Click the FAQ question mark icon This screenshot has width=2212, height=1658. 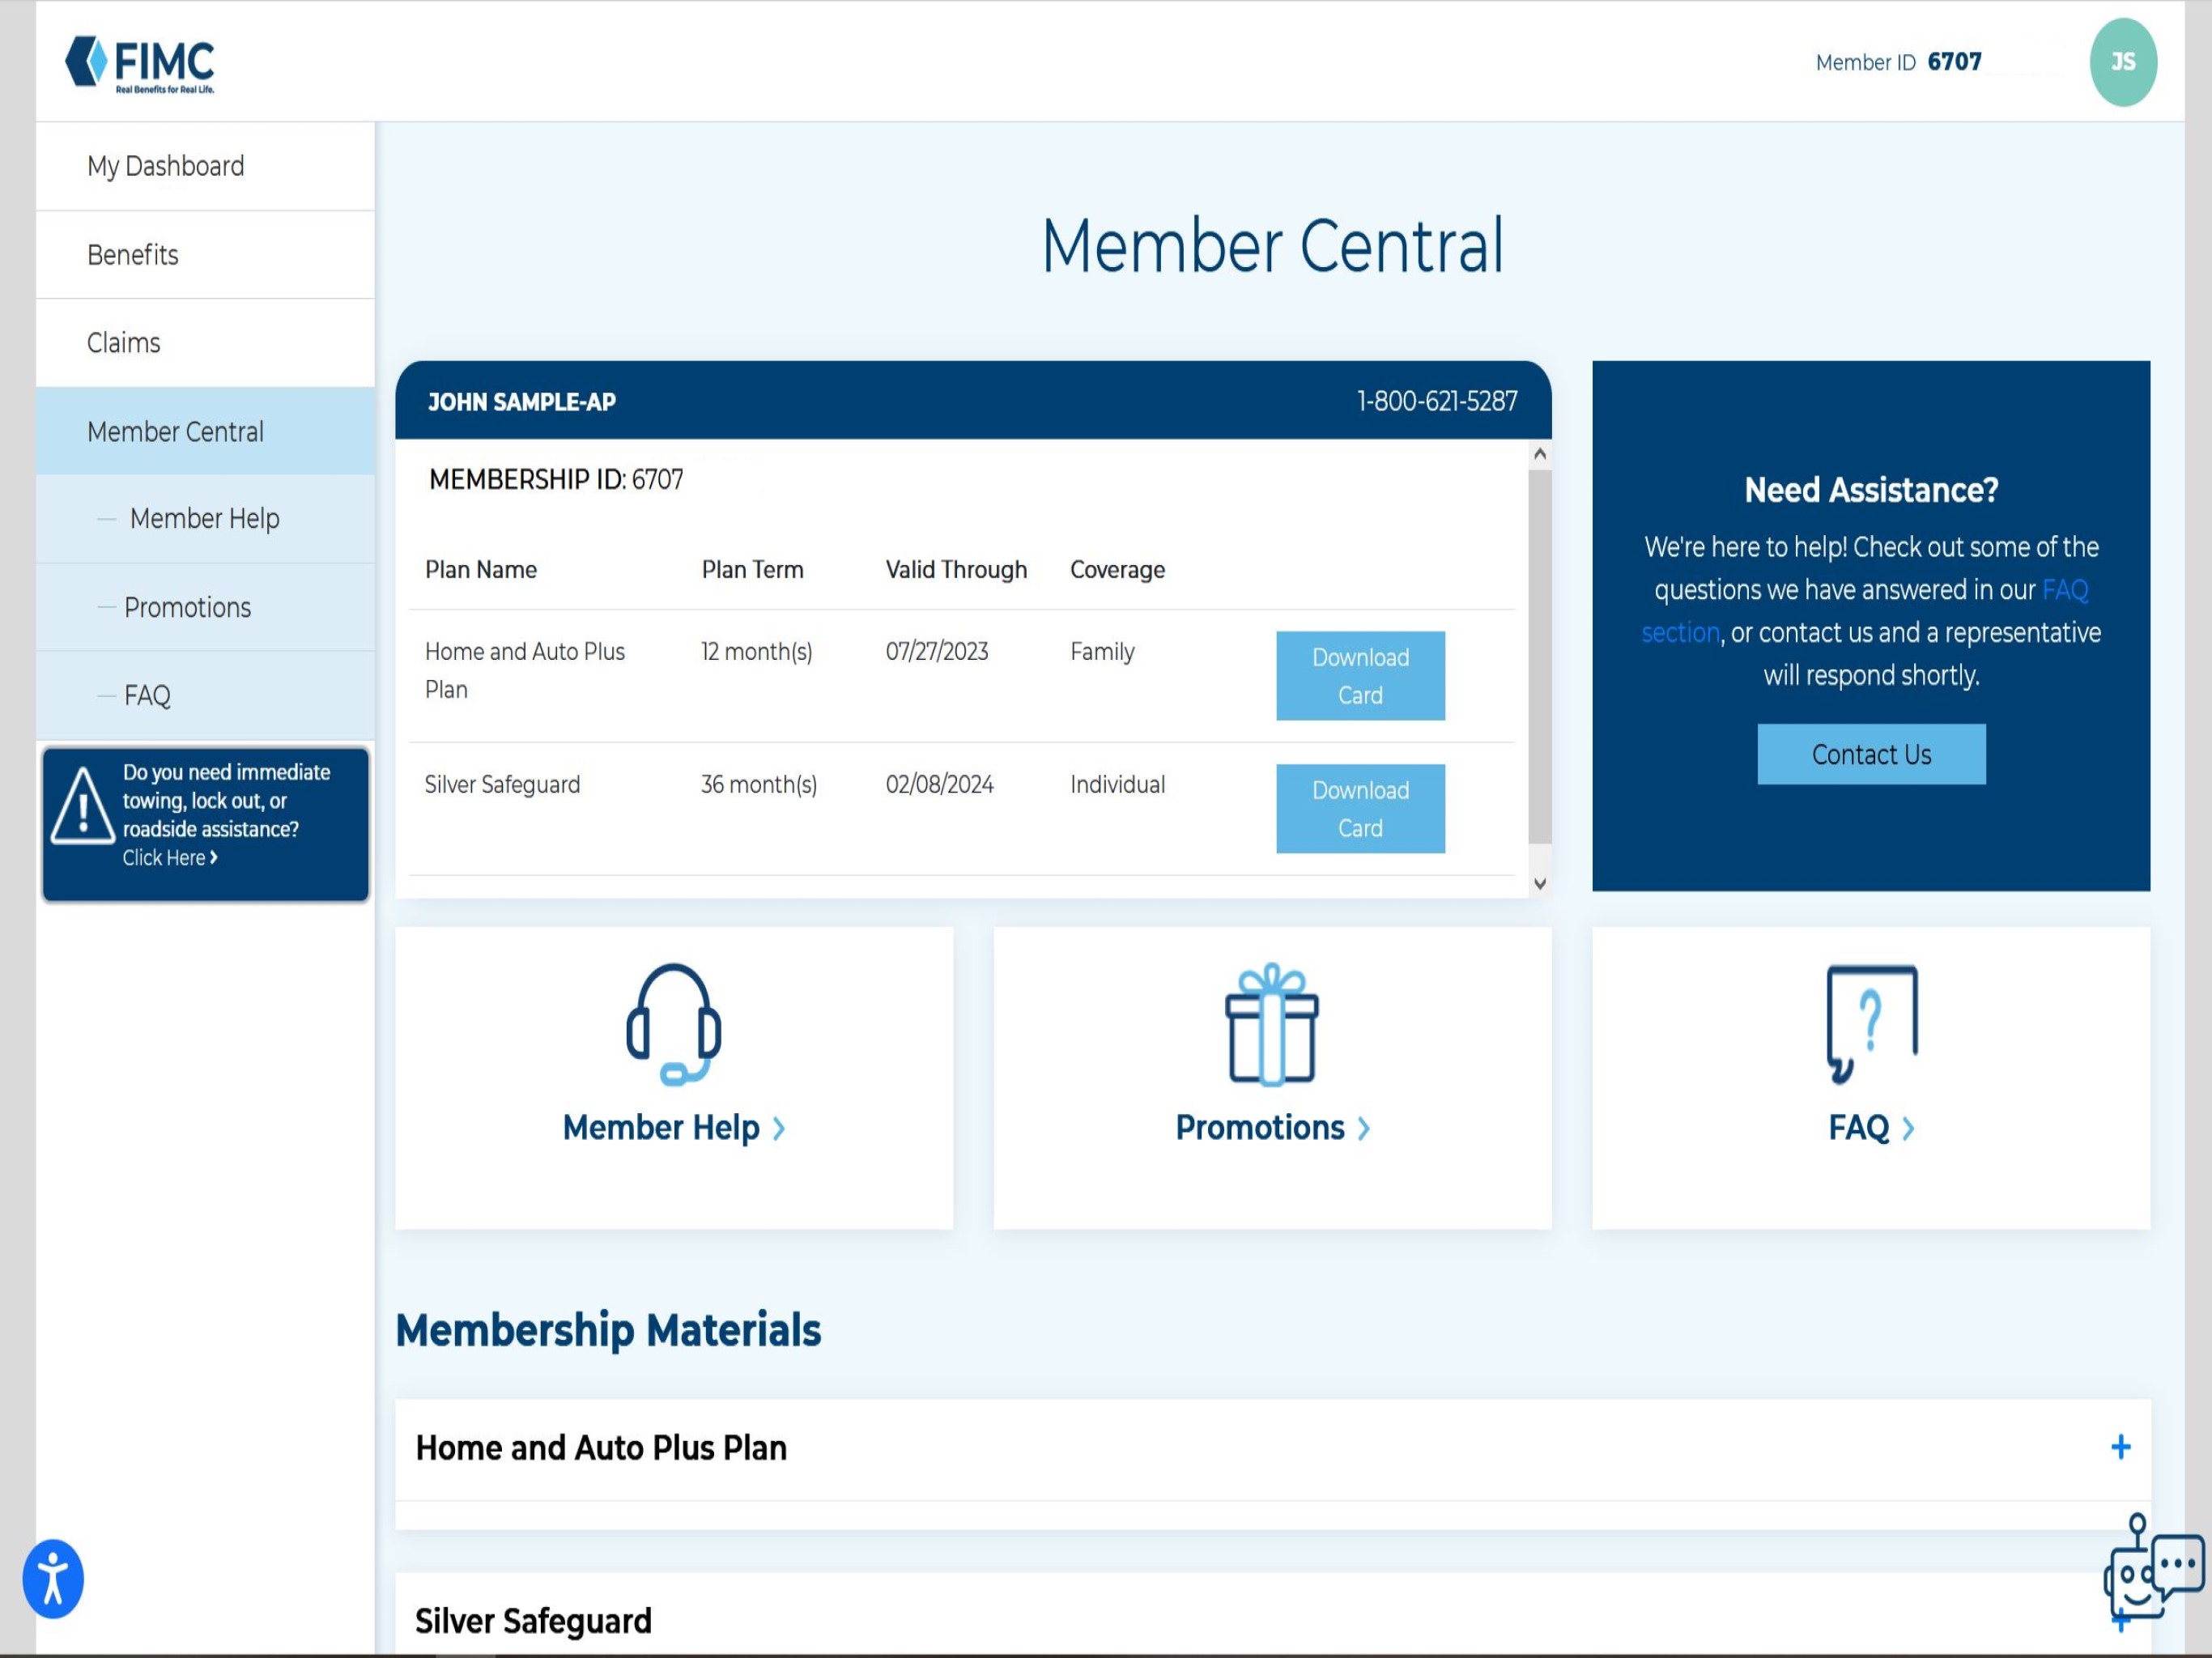point(1870,1023)
